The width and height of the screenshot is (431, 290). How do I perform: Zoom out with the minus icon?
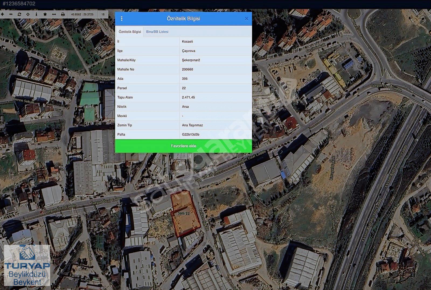point(11,14)
